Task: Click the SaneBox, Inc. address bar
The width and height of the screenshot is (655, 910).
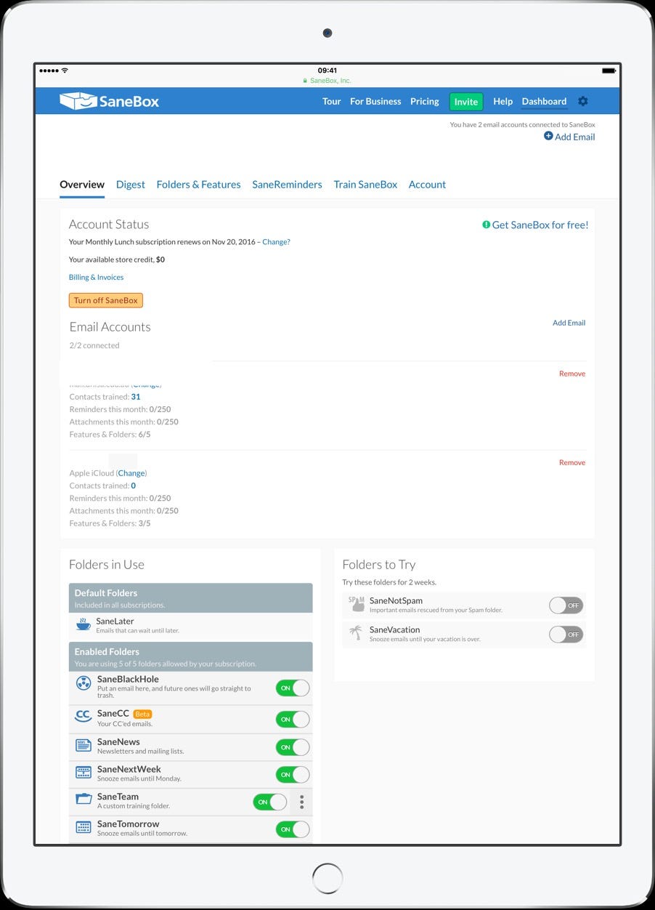Action: click(327, 81)
